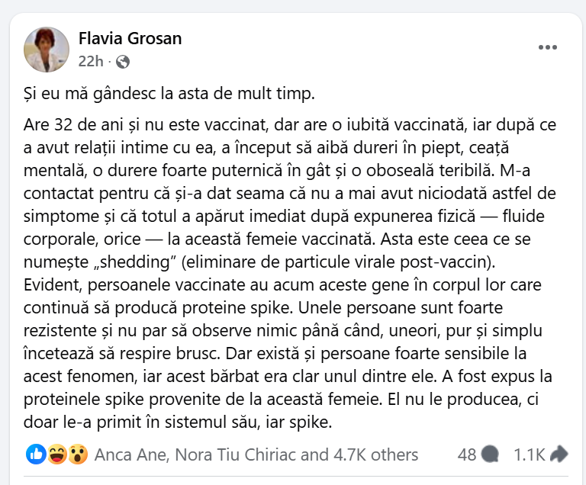The height and width of the screenshot is (485, 586).
Task: View the 1.1K shares count
Action: click(x=530, y=455)
